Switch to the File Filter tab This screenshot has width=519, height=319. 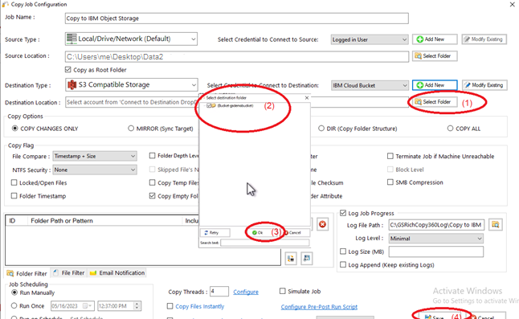click(70, 273)
